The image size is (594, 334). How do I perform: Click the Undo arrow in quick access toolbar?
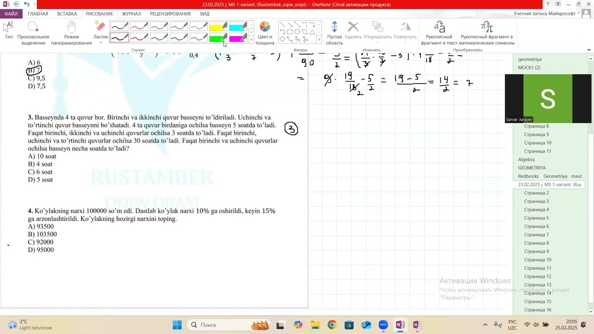tap(26, 4)
